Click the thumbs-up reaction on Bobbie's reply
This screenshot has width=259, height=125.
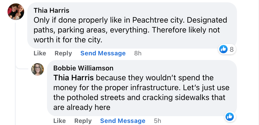229,117
